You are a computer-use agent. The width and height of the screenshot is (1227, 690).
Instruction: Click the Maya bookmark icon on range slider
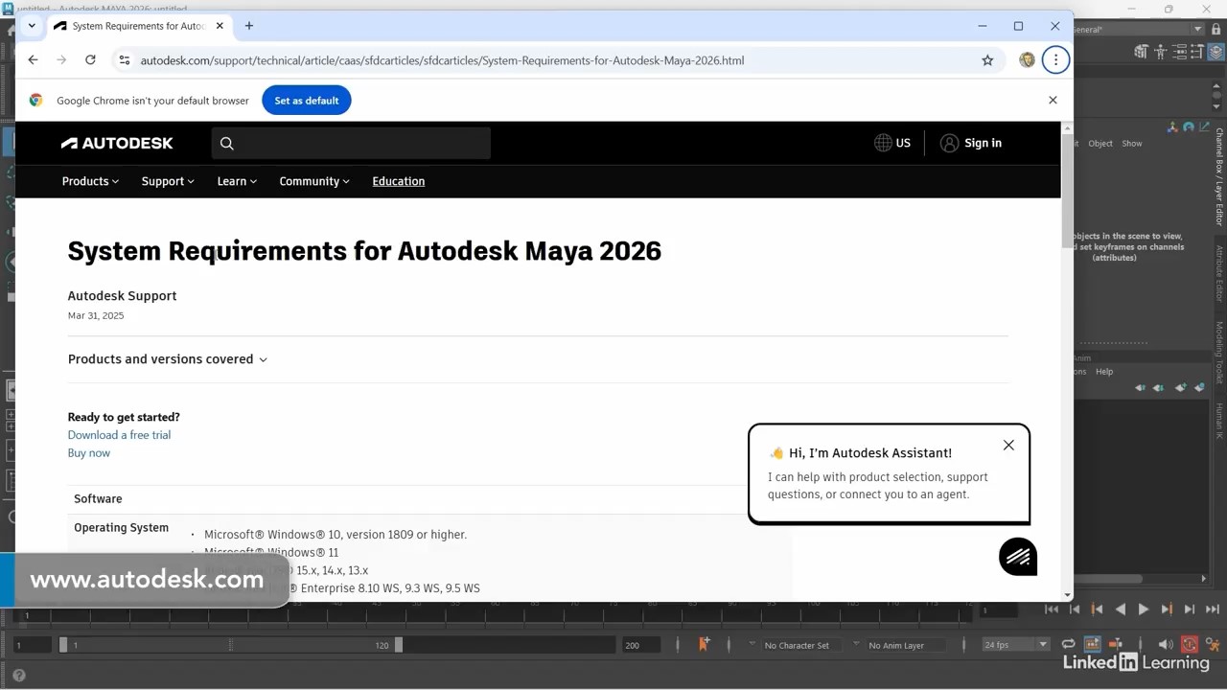click(703, 644)
